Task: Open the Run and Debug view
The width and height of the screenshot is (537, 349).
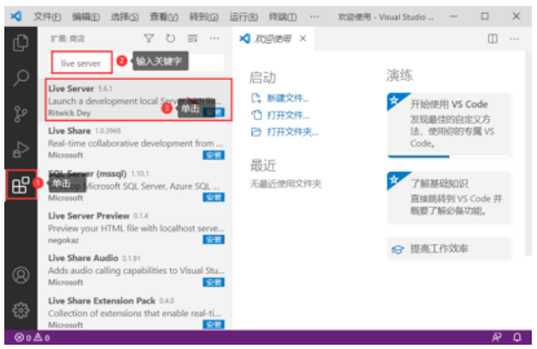Action: tap(21, 150)
